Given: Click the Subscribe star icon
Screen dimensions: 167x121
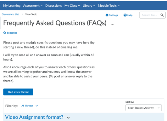Looking at the screenshot, I should [x=5, y=33].
